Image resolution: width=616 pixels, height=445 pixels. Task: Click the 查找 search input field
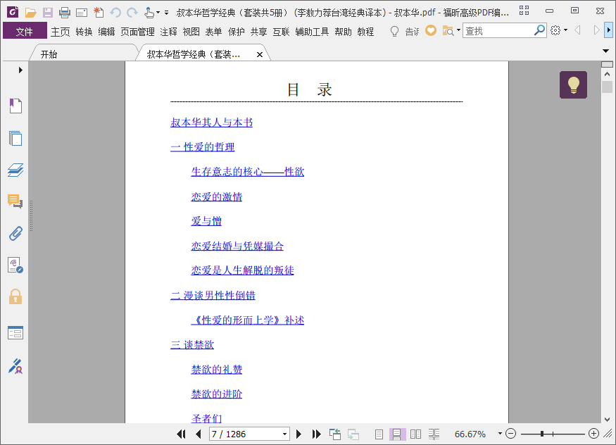point(498,31)
